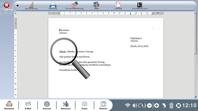198x111 pixels.
Task: Click the speaker volume icon
Action: click(135, 106)
